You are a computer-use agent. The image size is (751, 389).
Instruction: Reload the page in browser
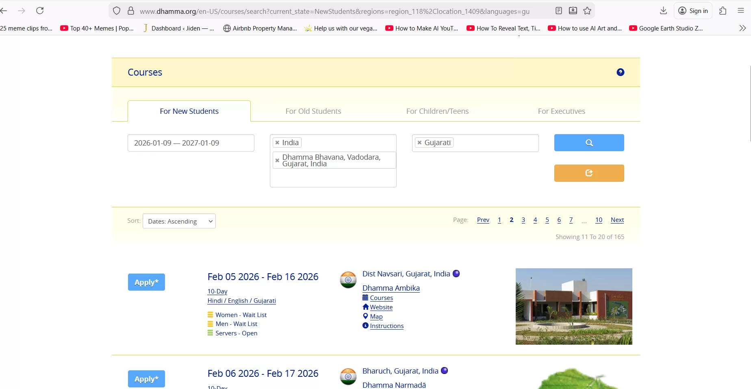click(x=40, y=11)
